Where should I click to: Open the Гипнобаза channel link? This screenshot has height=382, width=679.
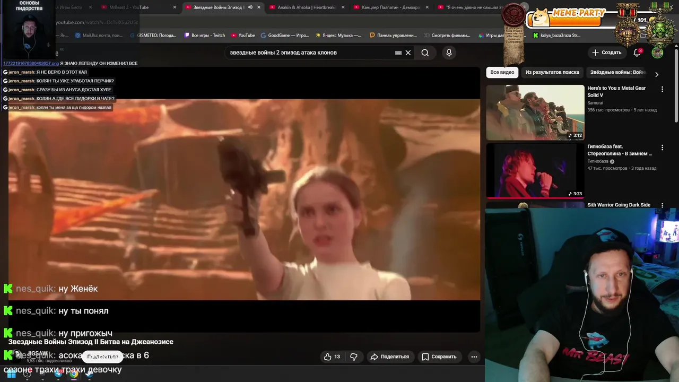pyautogui.click(x=598, y=161)
